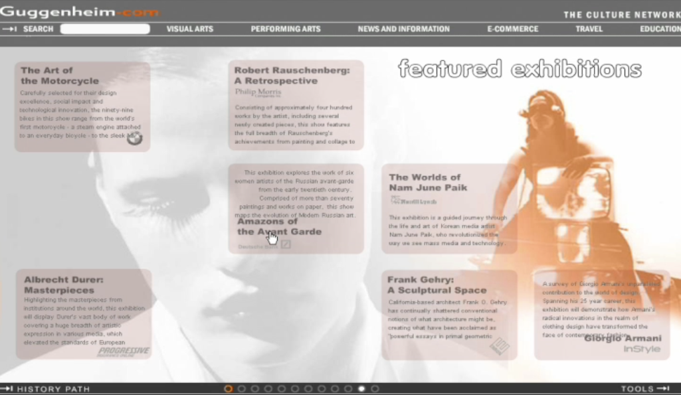Select the orange highlighted first page dot
This screenshot has width=681, height=395.
[229, 389]
